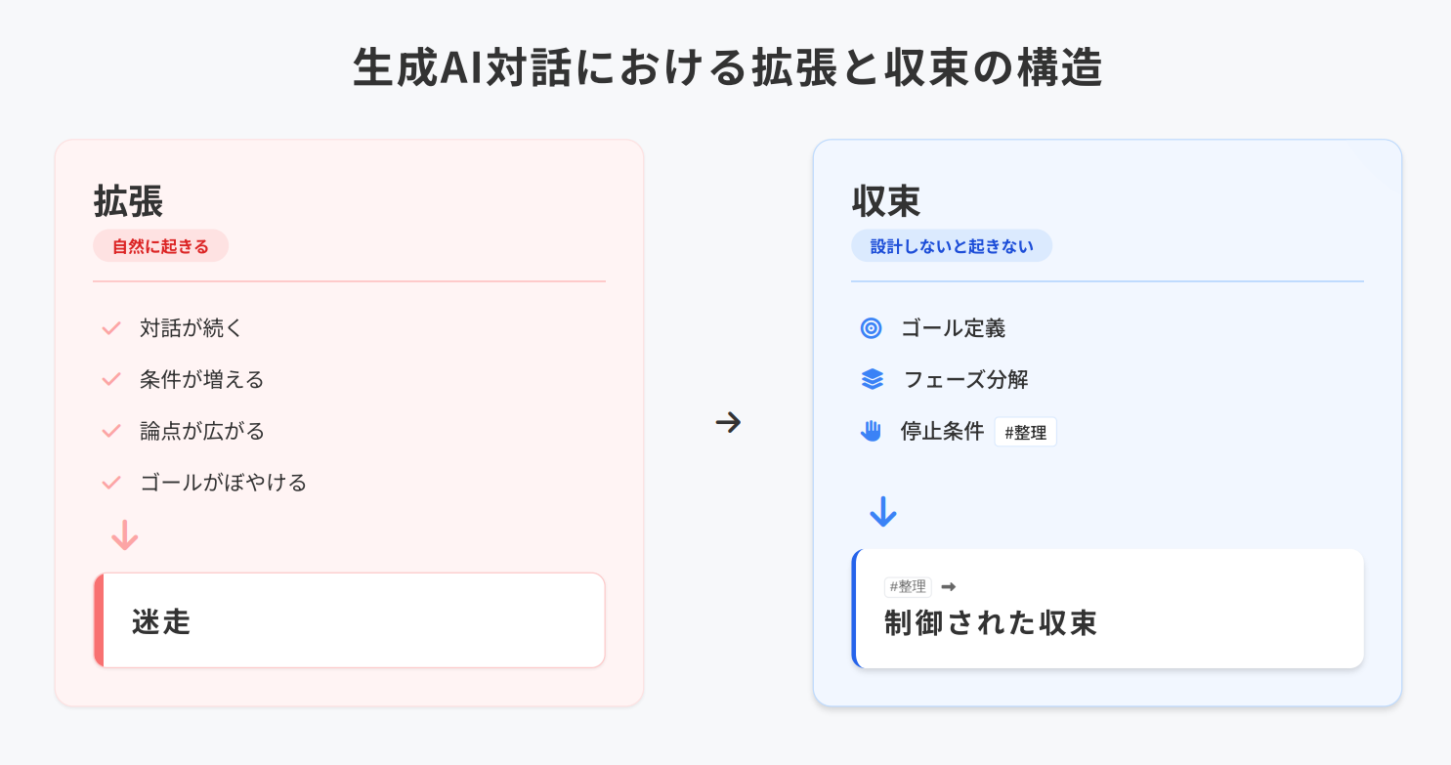Click the hand icon beside 停止条件
The image size is (1451, 765).
point(872,431)
